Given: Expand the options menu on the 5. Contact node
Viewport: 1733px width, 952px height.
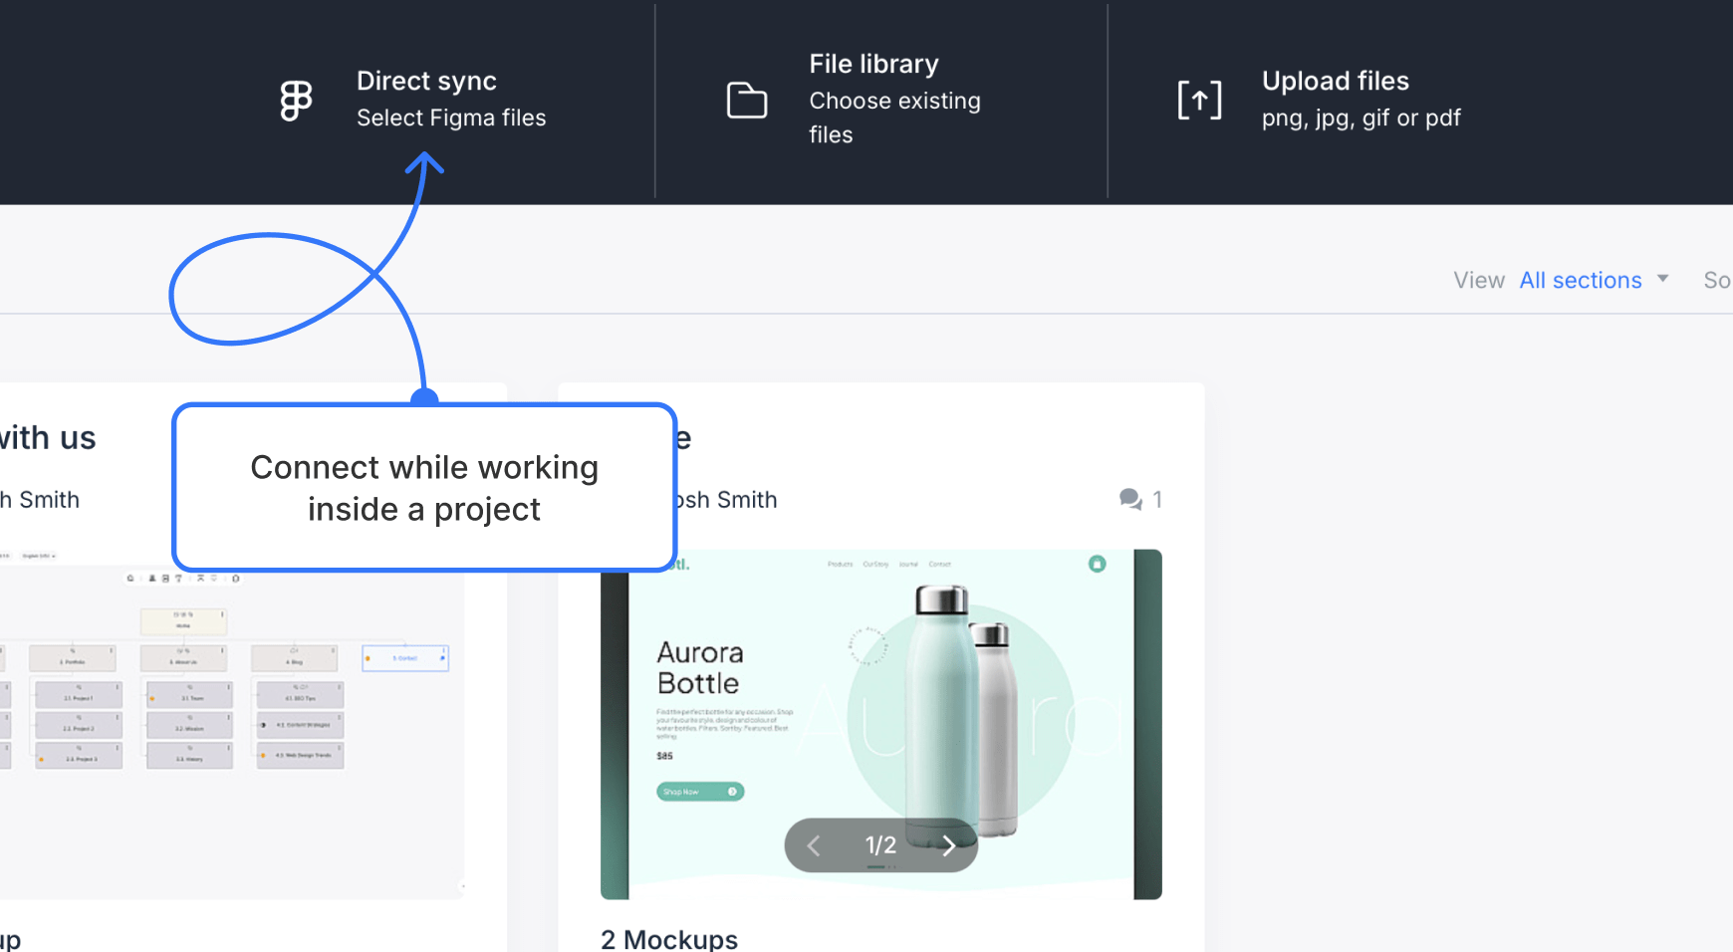Looking at the screenshot, I should (x=443, y=650).
